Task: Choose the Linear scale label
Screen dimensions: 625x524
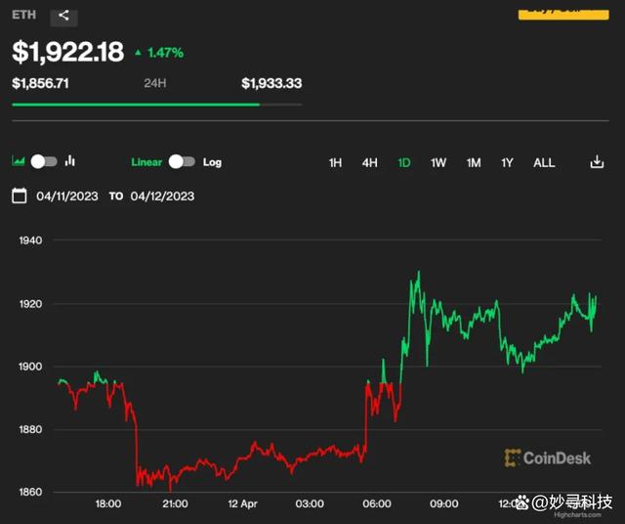Action: 146,161
